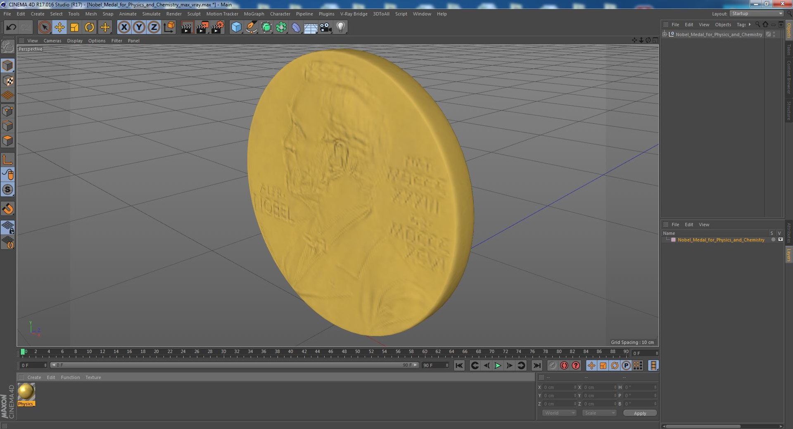793x429 pixels.
Task: Expand Nobel_Medal object tree node
Action: point(665,34)
